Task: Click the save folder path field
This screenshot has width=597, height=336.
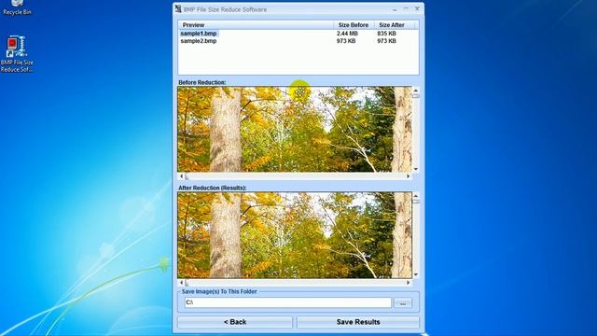Action: [x=288, y=302]
